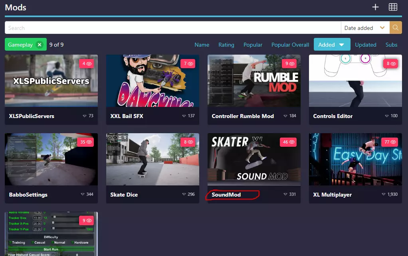Open the Skate Dice thumbnail
This screenshot has width=408, height=256.
coord(153,160)
